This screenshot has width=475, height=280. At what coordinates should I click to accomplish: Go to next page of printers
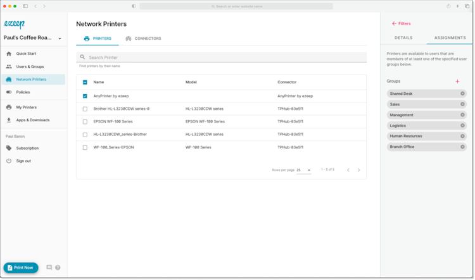tap(358, 170)
